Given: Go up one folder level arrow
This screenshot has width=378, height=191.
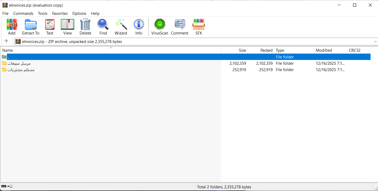Looking at the screenshot, I should 6,41.
